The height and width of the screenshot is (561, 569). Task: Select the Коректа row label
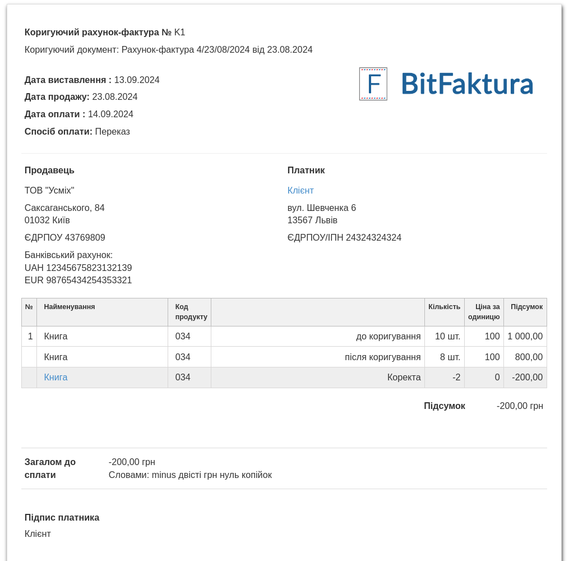[x=404, y=378]
